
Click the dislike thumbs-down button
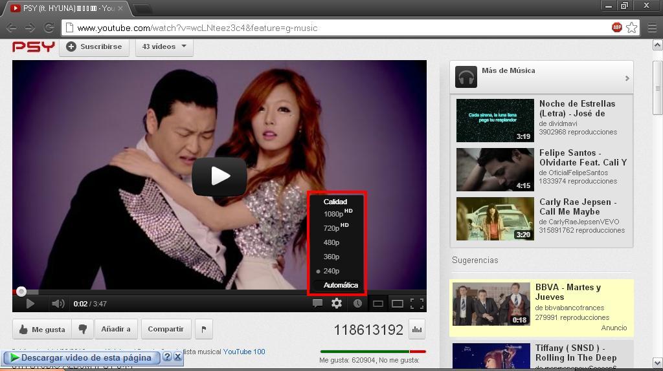(82, 329)
